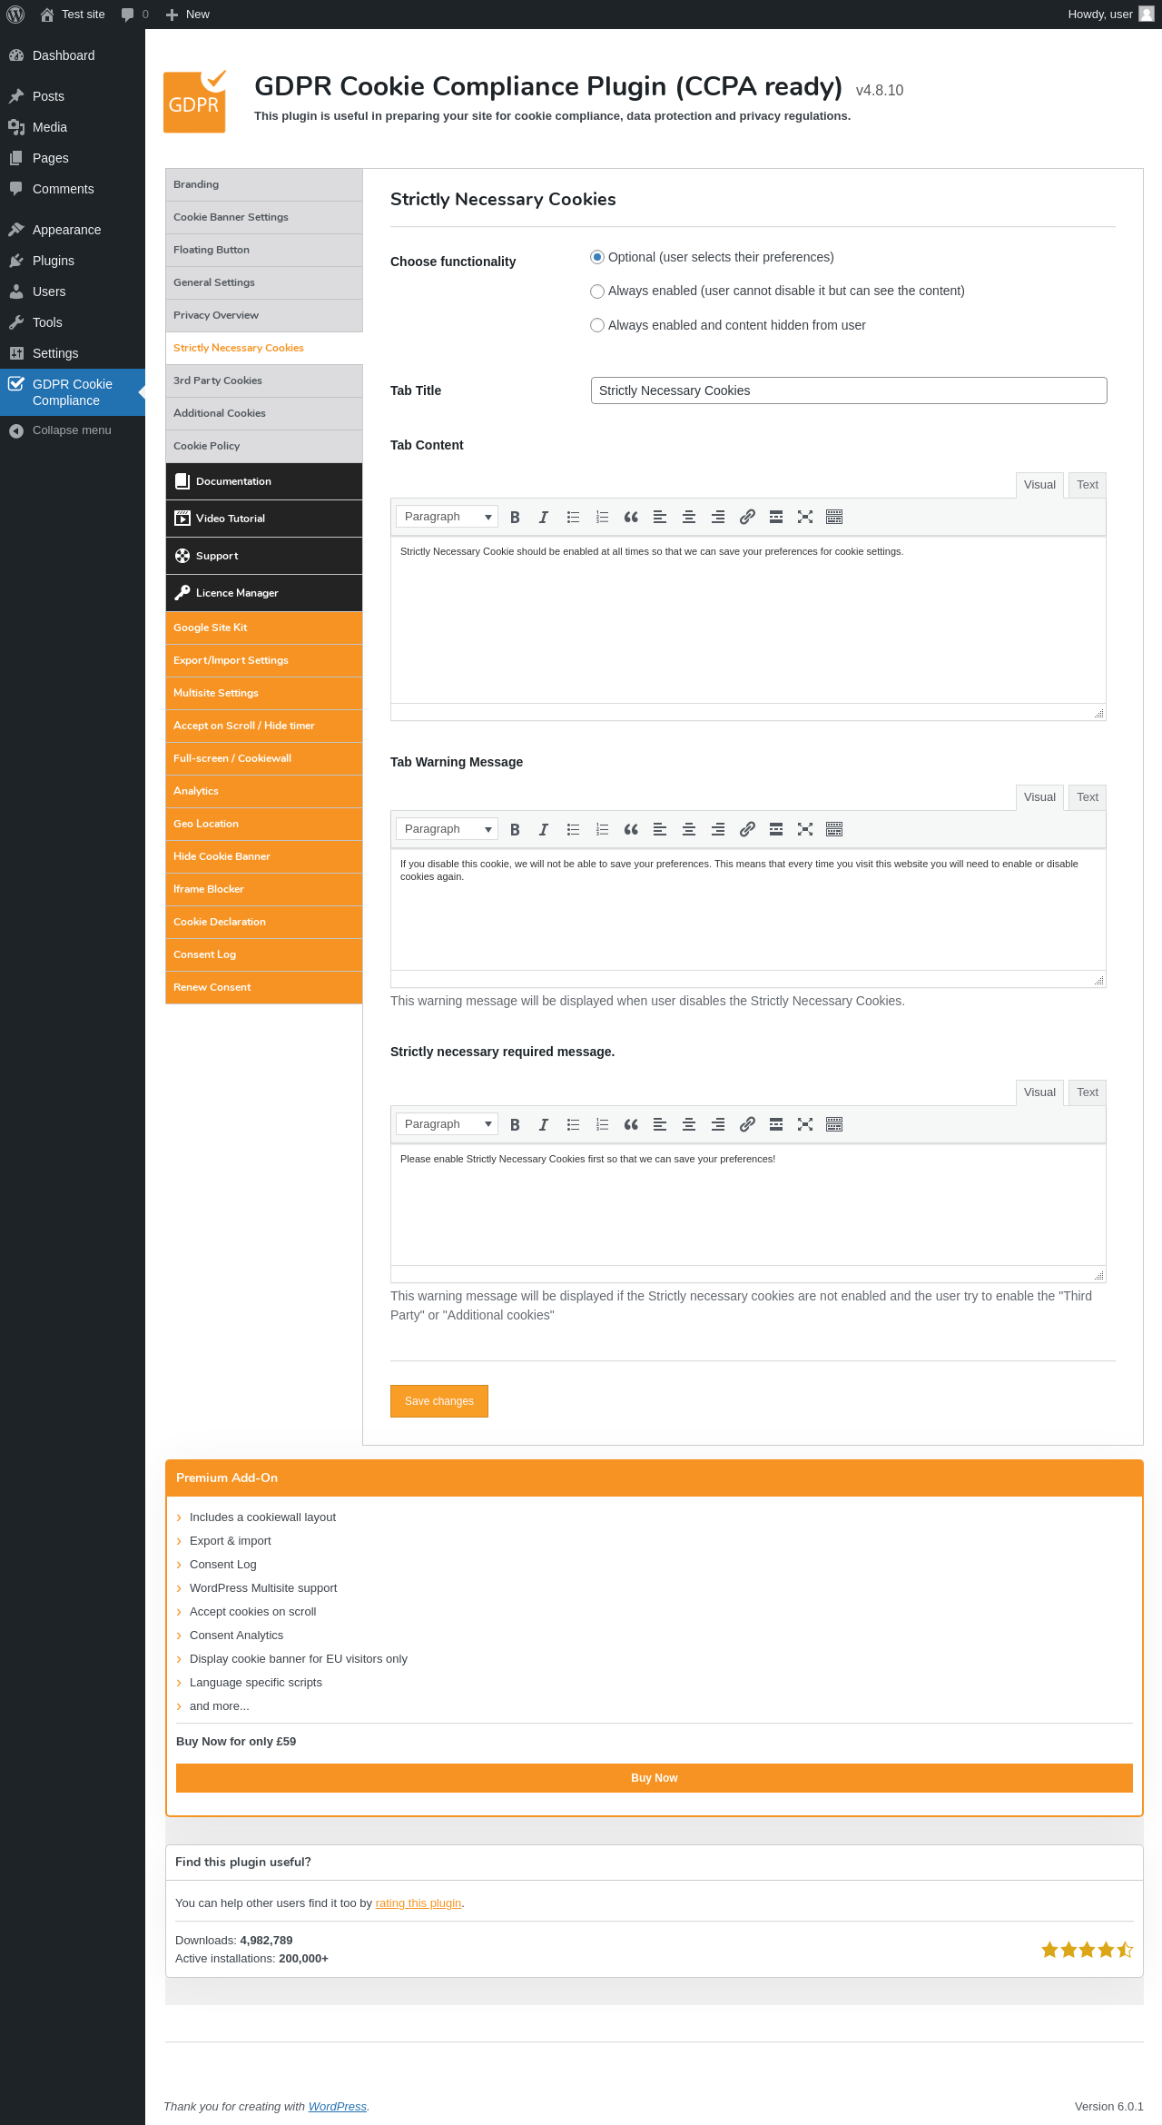The width and height of the screenshot is (1162, 2125).
Task: Open fullscreen in required message editor
Action: pyautogui.click(x=805, y=1124)
